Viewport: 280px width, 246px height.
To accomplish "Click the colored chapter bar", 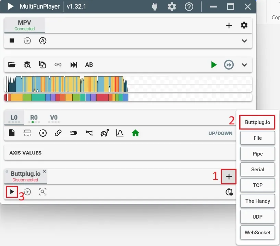I will [x=128, y=97].
